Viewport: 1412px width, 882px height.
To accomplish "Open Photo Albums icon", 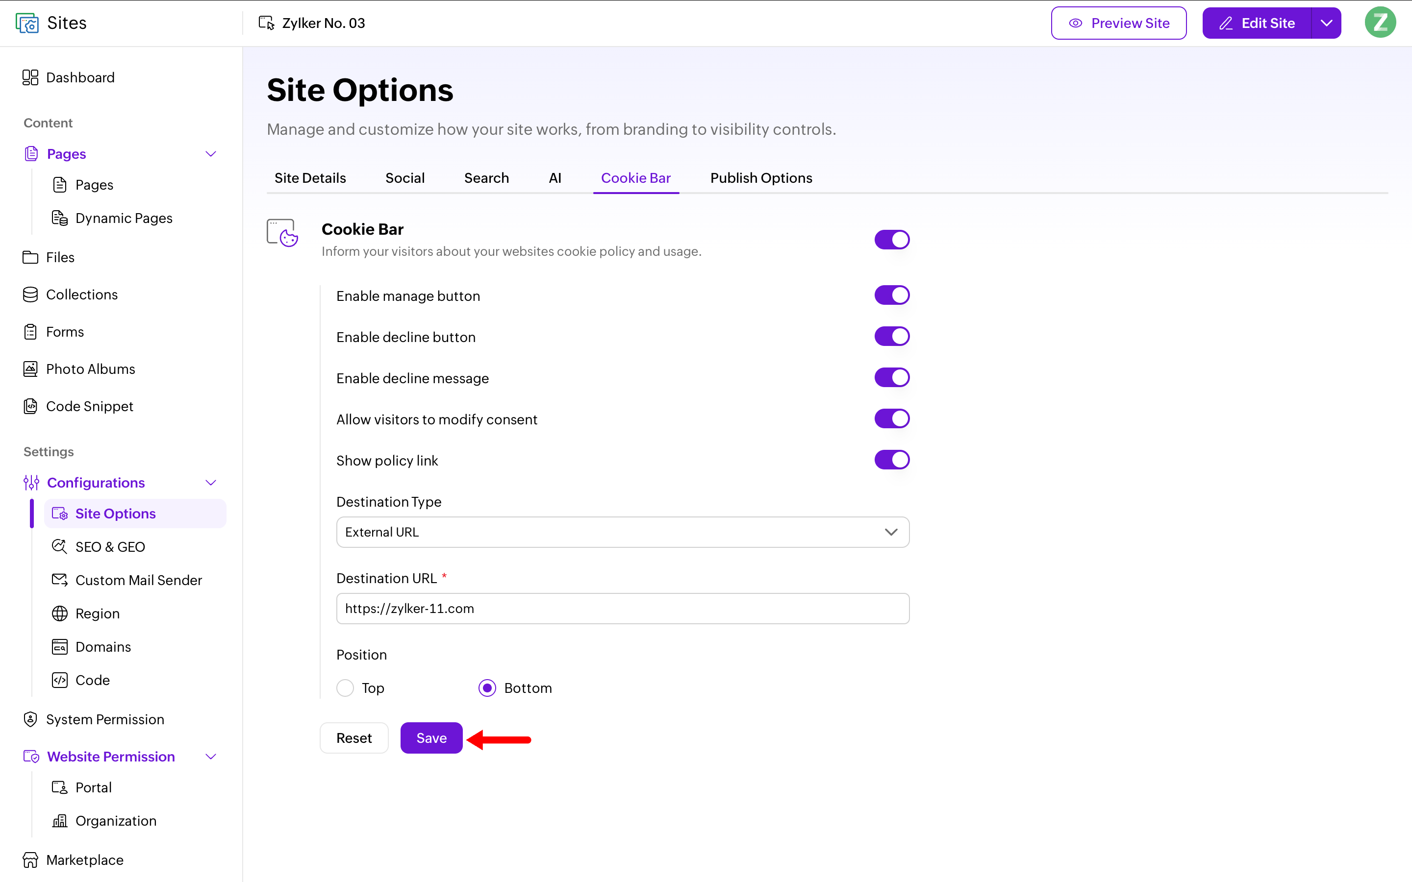I will point(30,369).
